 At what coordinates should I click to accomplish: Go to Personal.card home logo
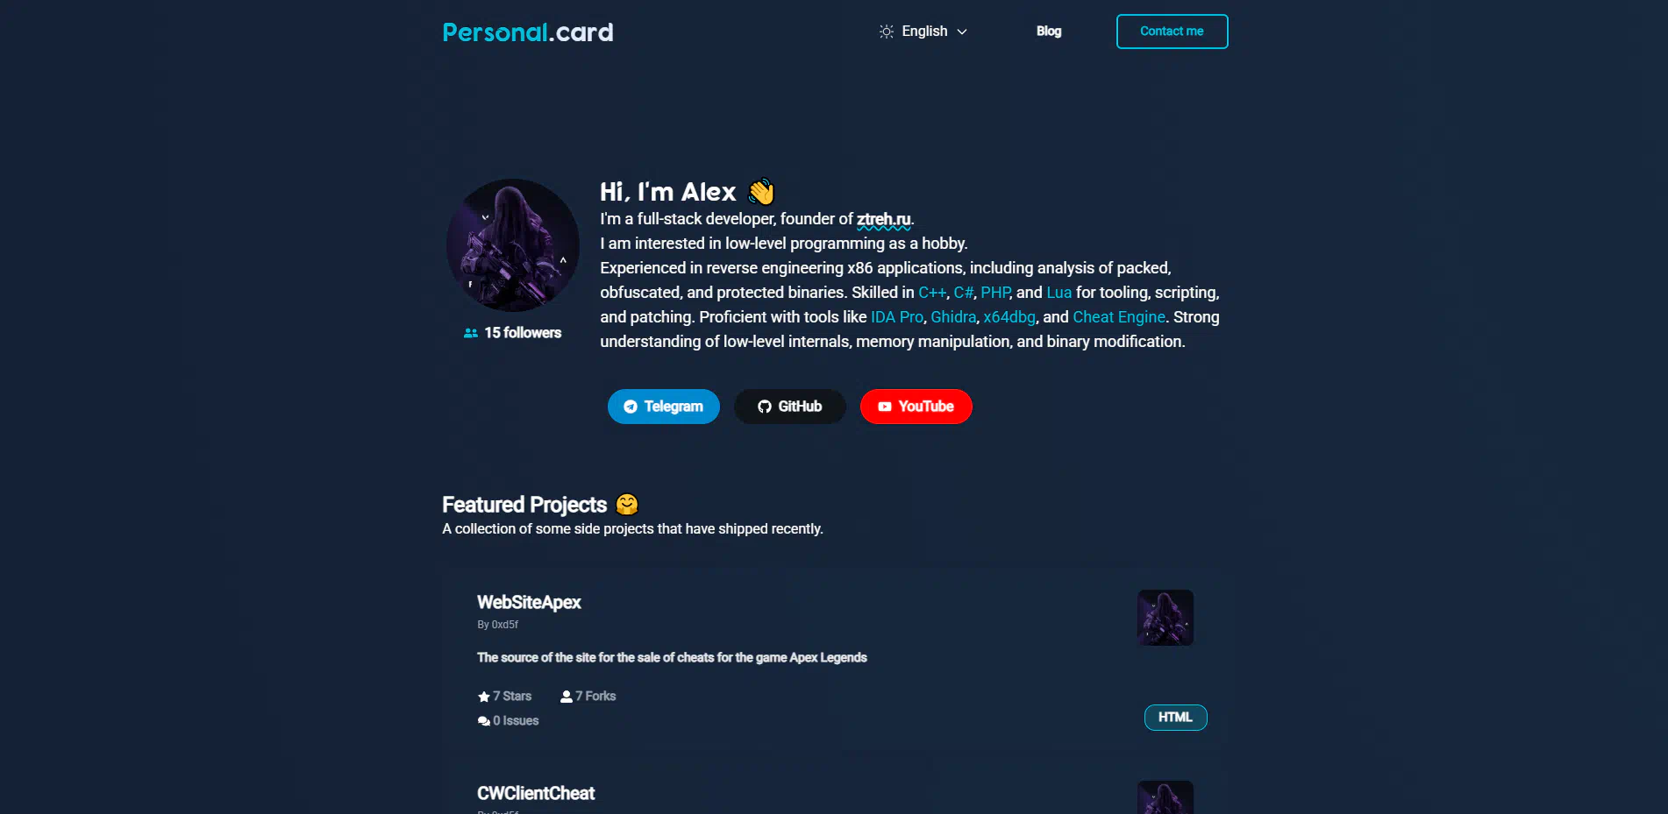[528, 32]
